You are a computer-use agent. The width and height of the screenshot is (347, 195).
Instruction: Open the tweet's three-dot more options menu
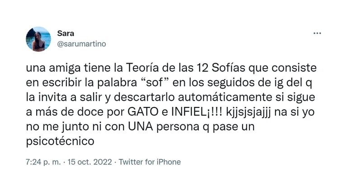pyautogui.click(x=317, y=33)
